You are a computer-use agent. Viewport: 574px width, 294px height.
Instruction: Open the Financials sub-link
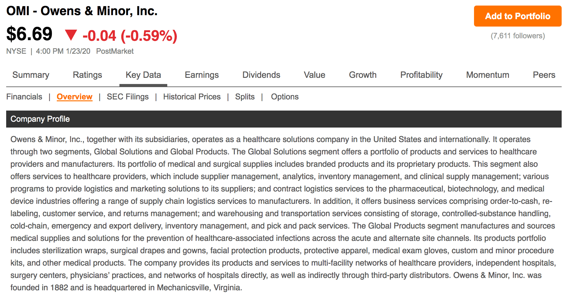(24, 97)
